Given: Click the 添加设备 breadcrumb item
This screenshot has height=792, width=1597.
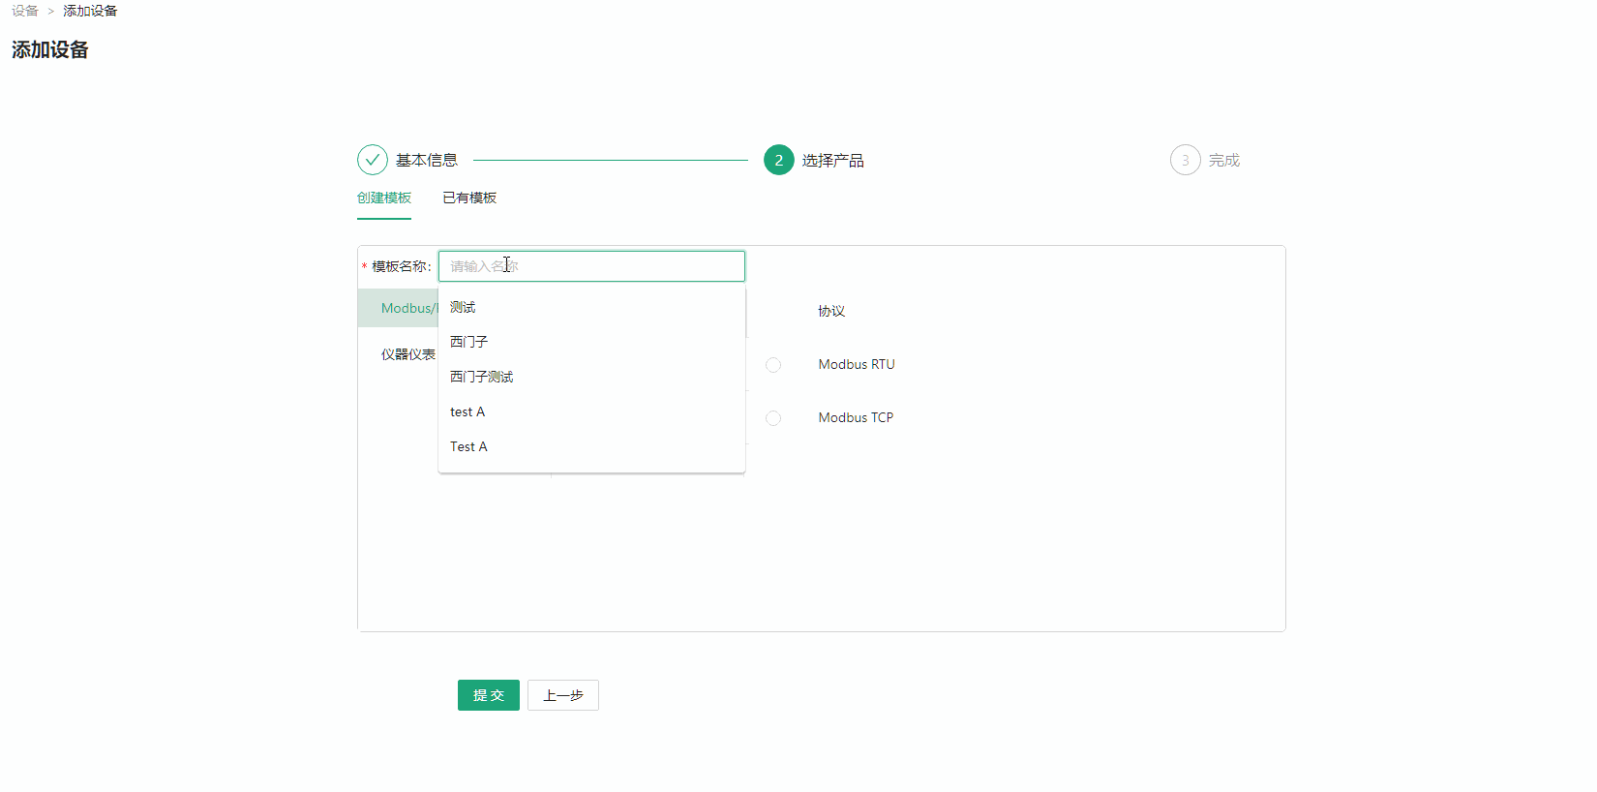Looking at the screenshot, I should [x=90, y=12].
